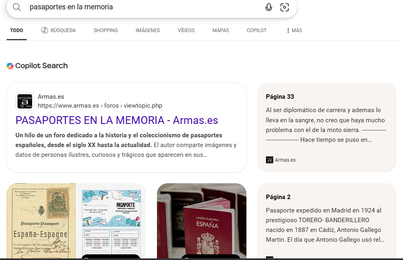Click 'Al ser diplomático de carrera' snippet

pyautogui.click(x=326, y=125)
